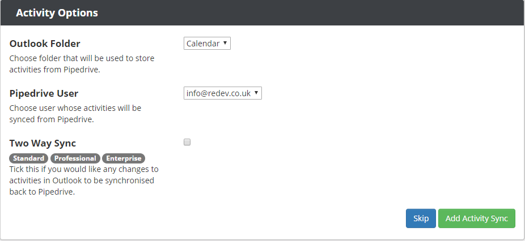The width and height of the screenshot is (525, 241).
Task: Click the Outlook Folder heading label
Action: coord(45,44)
